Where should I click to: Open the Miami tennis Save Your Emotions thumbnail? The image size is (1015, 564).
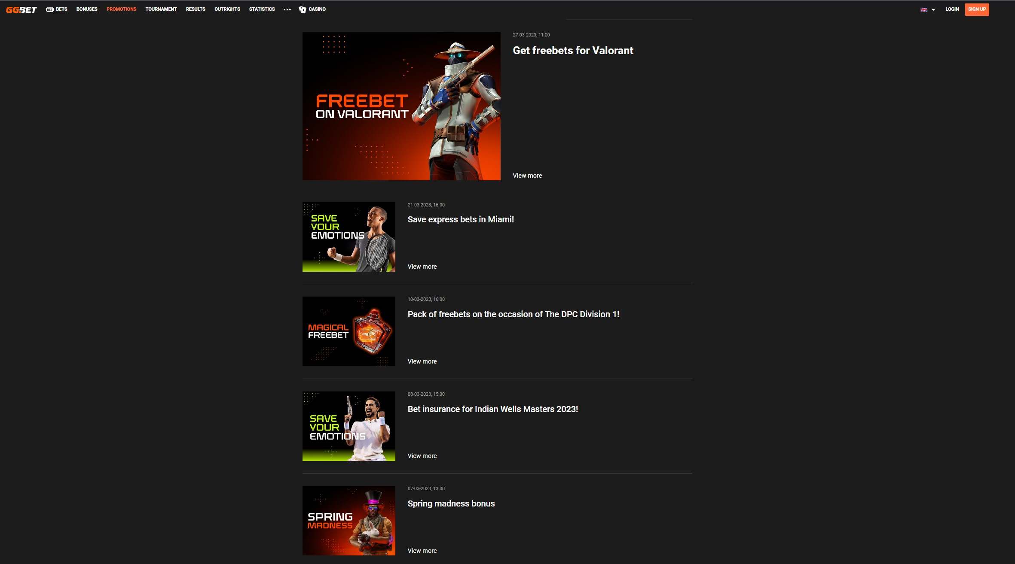349,237
